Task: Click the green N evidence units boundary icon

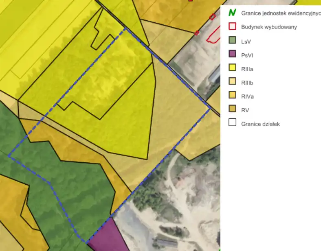Action: [232, 13]
